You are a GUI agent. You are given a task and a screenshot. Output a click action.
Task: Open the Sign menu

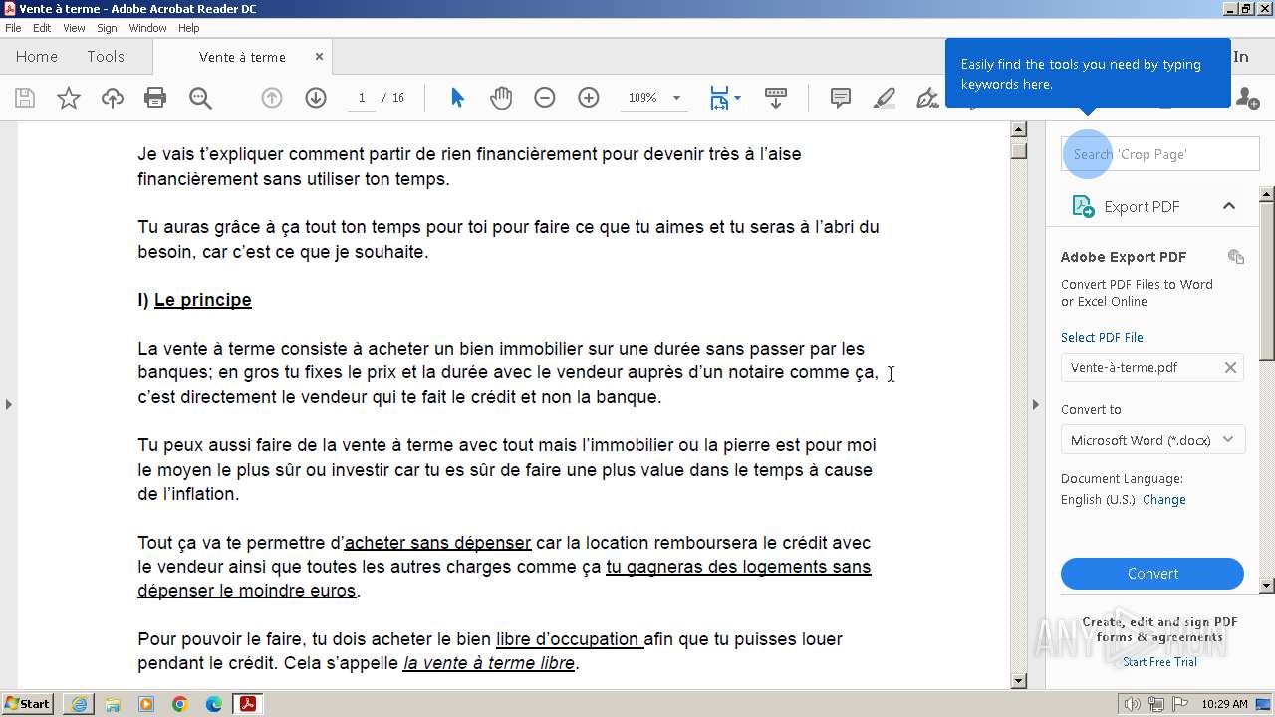(x=107, y=28)
